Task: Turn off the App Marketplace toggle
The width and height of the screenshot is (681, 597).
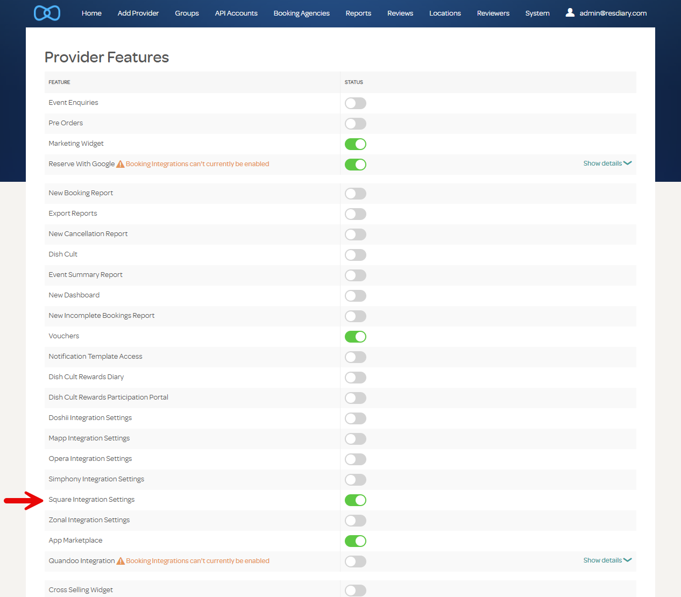Action: 356,541
